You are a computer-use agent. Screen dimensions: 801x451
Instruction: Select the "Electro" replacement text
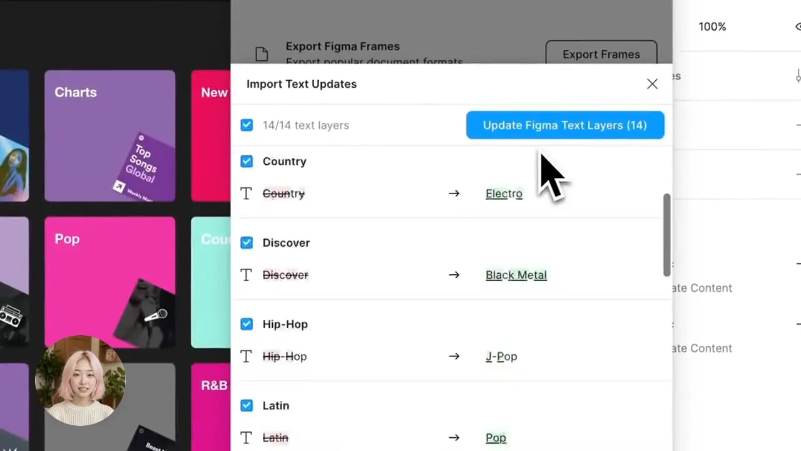tap(504, 194)
